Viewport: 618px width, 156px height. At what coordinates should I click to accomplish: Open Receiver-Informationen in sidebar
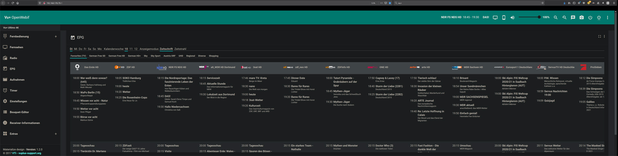(25, 123)
